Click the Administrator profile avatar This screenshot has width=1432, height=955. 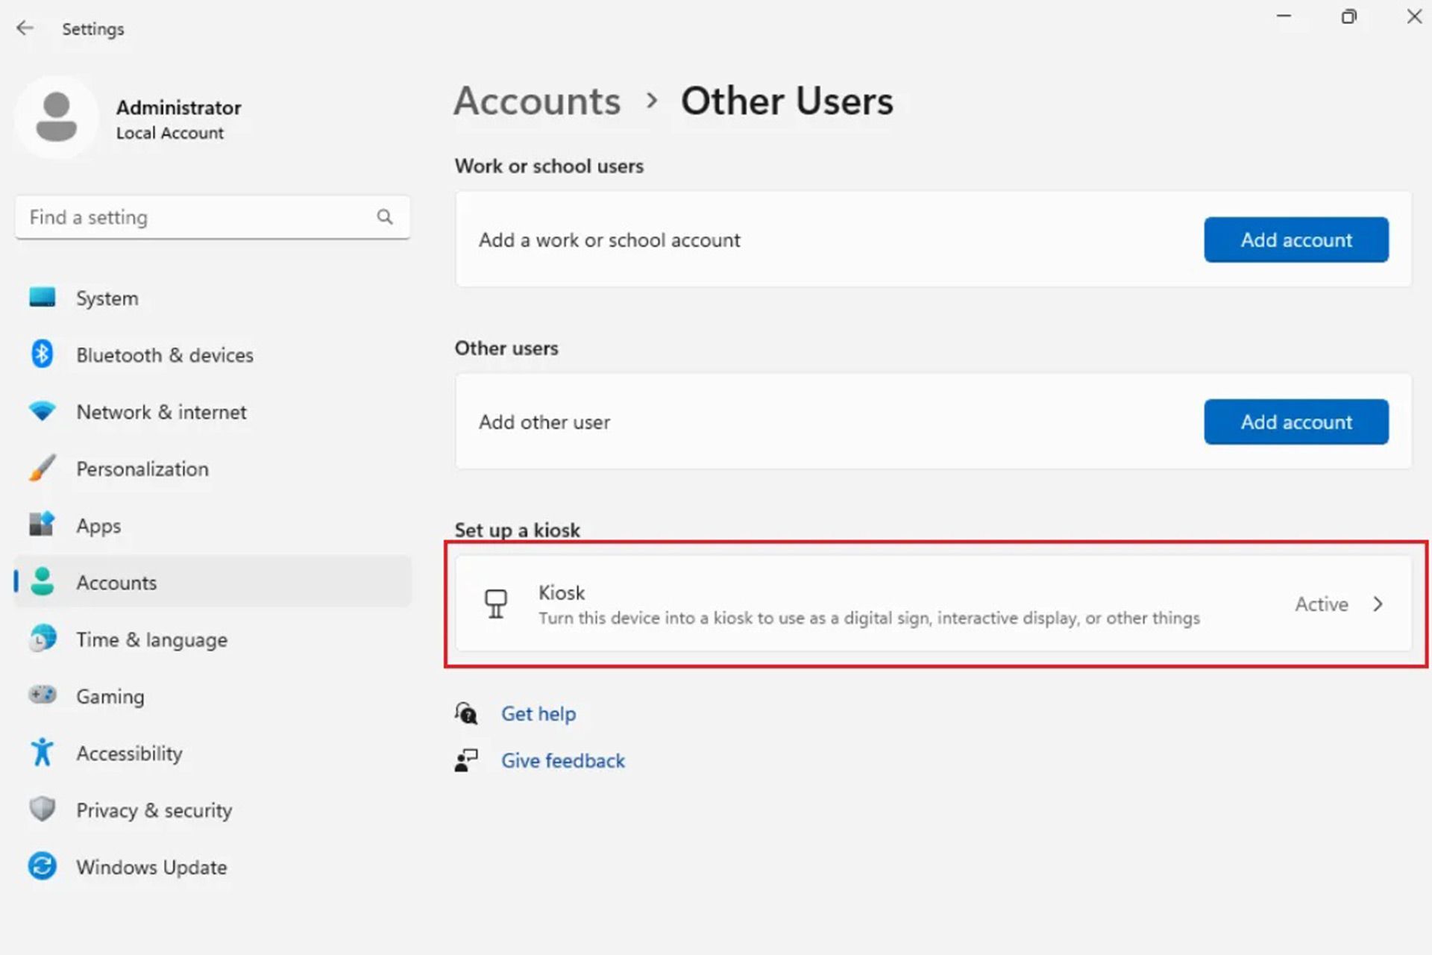(57, 117)
